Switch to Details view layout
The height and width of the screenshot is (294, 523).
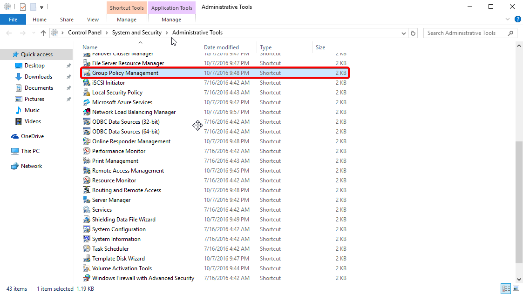(506, 288)
